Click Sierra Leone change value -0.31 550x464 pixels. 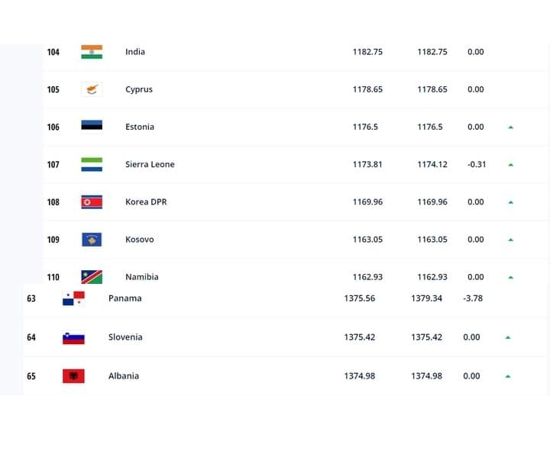pyautogui.click(x=477, y=164)
